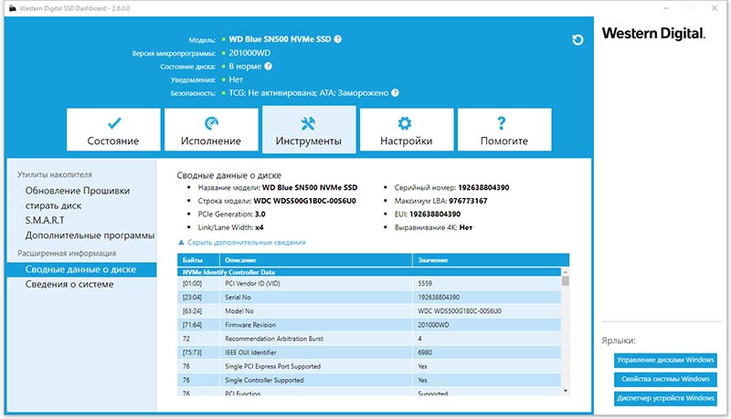Select the Firmware Revision row

point(369,325)
